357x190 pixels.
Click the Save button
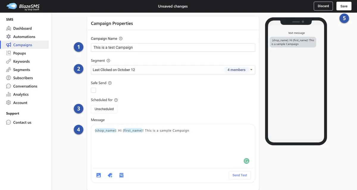pos(344,6)
